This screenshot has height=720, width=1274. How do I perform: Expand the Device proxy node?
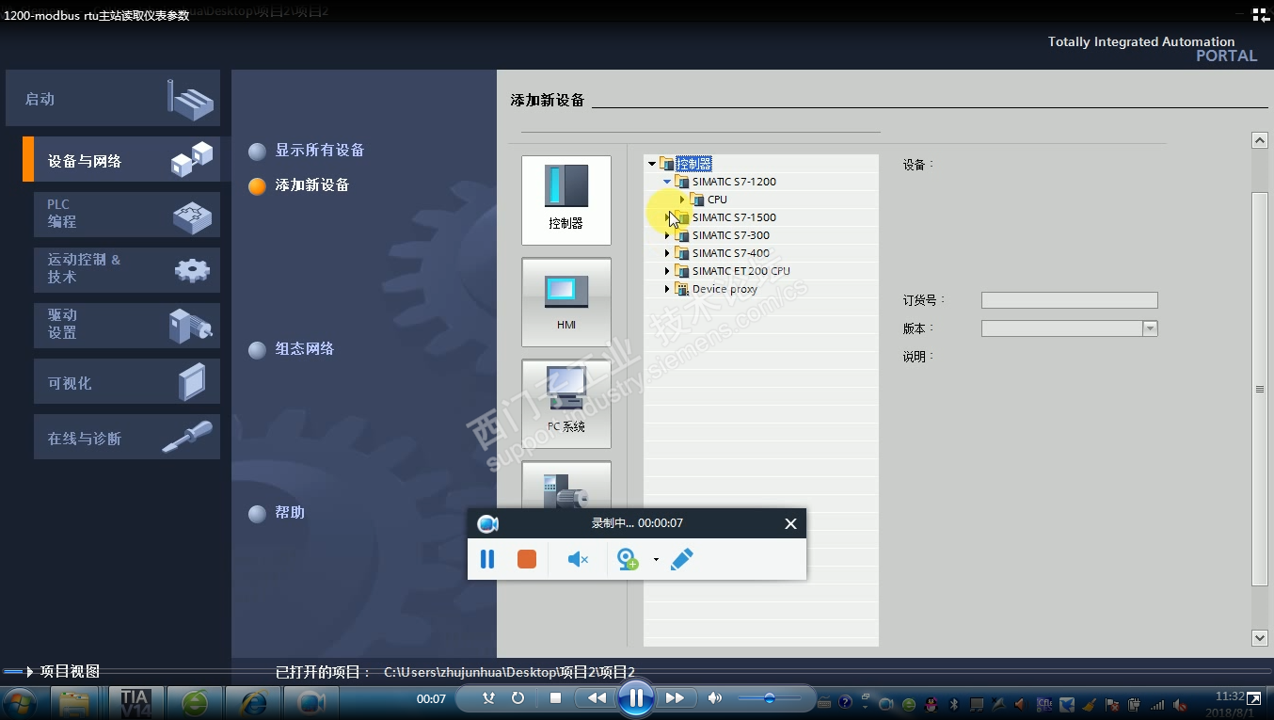point(667,289)
